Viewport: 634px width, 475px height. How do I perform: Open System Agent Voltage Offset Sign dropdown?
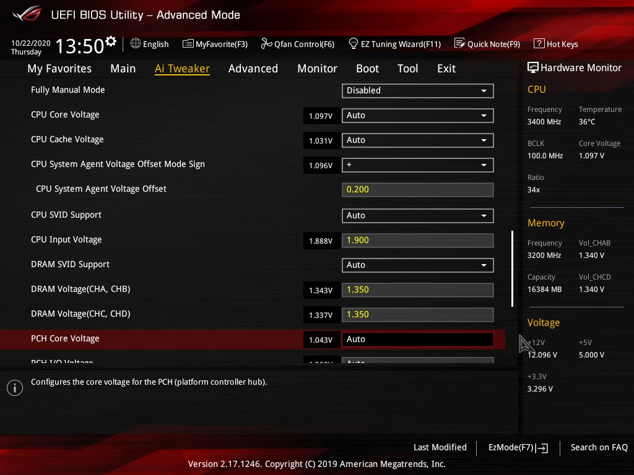(x=417, y=165)
